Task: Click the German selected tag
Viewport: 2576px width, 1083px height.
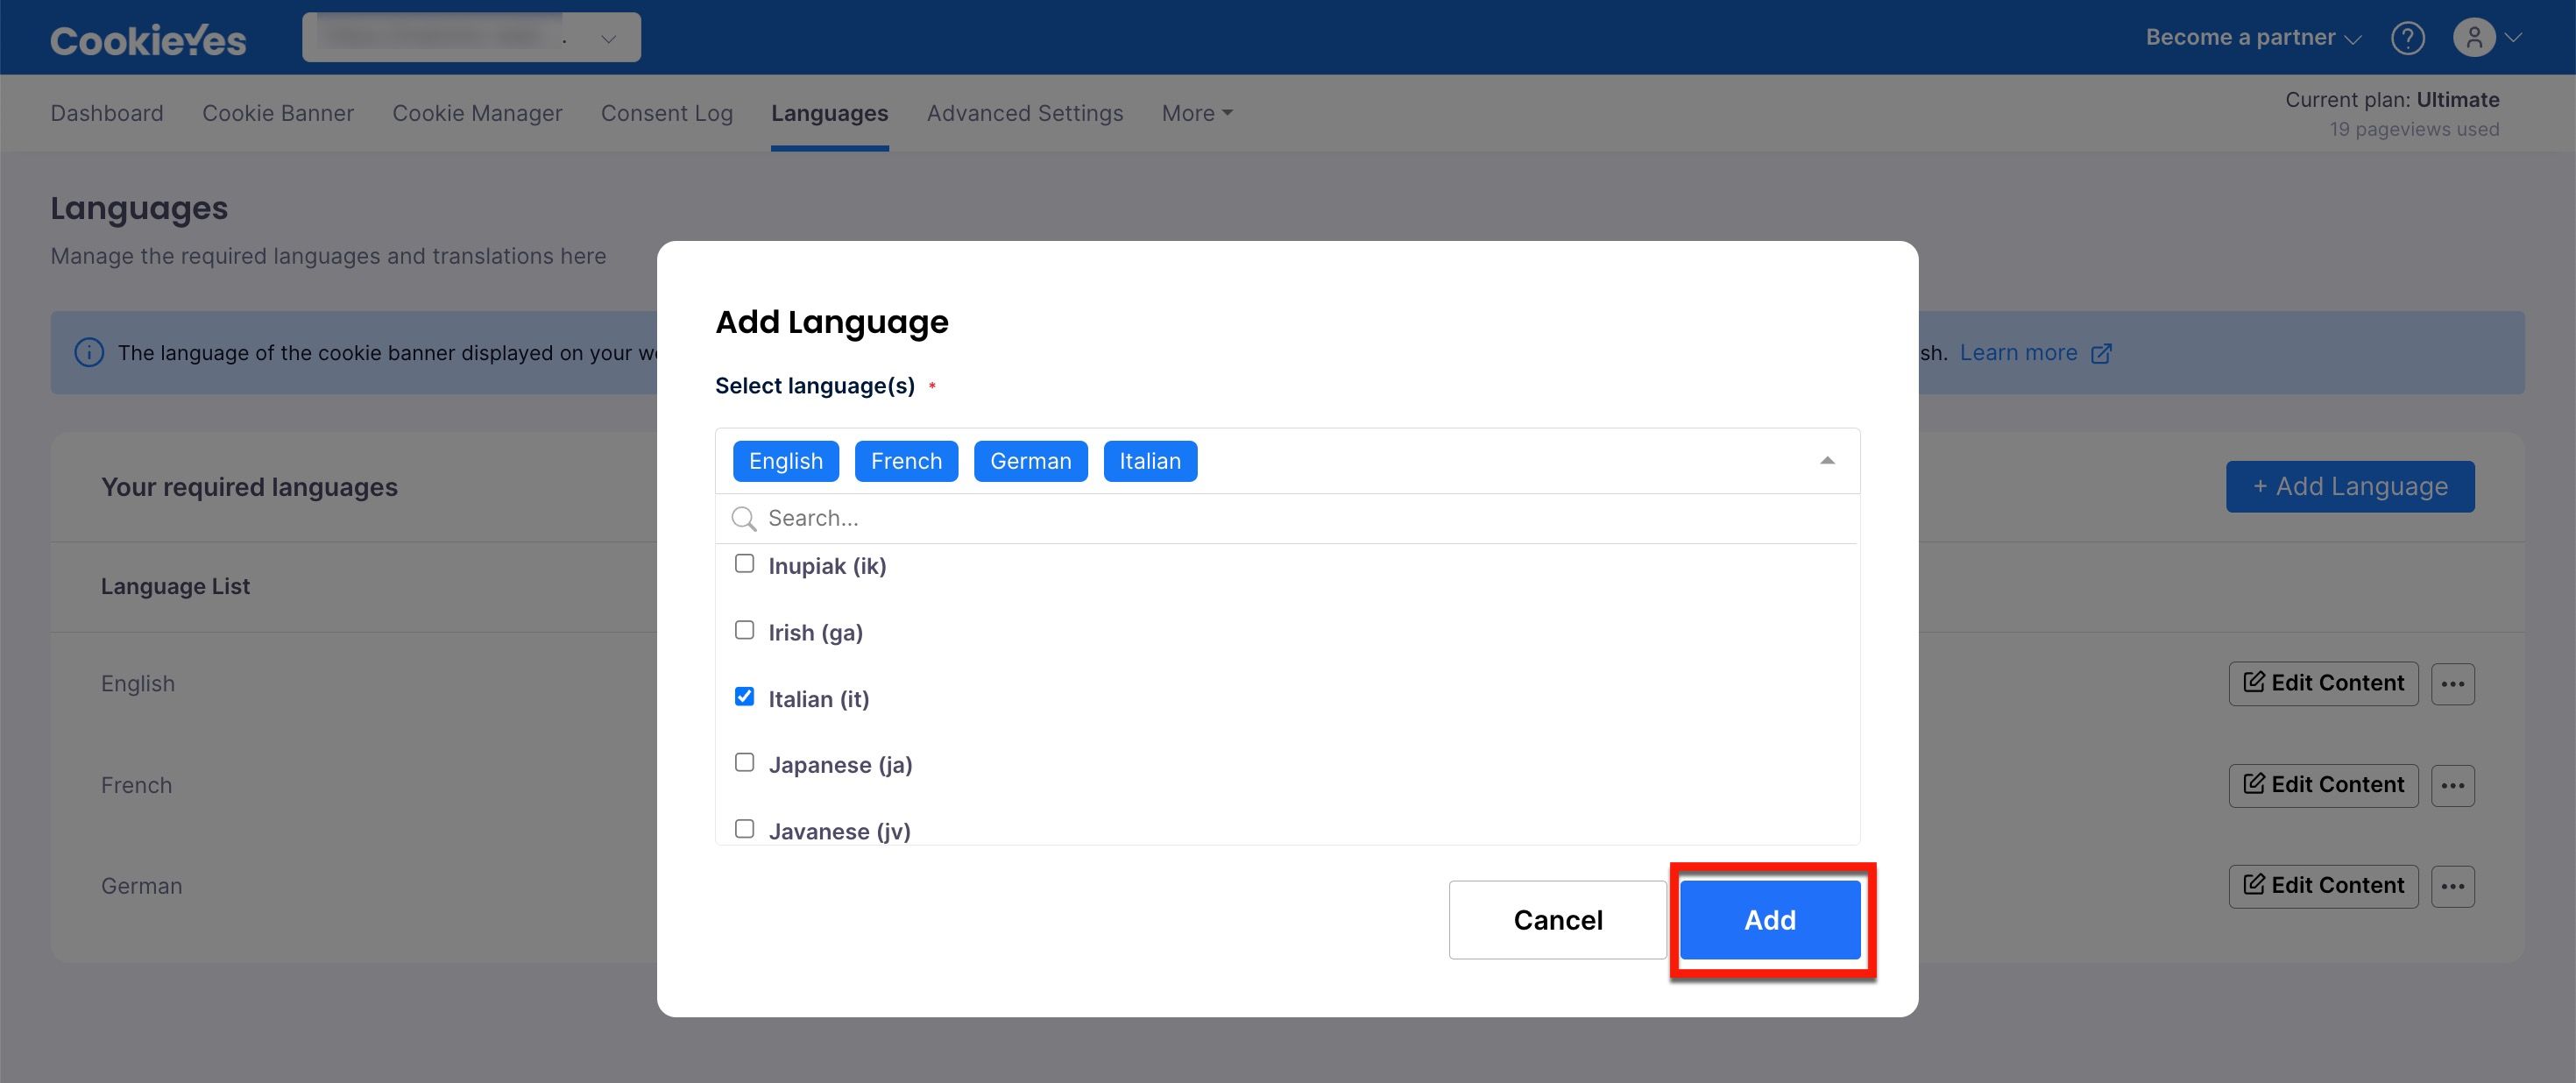Action: coord(1030,461)
